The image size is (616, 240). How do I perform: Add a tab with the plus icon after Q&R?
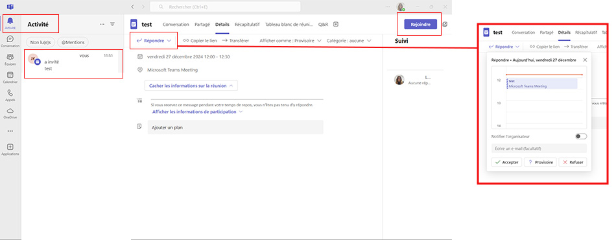[336, 25]
